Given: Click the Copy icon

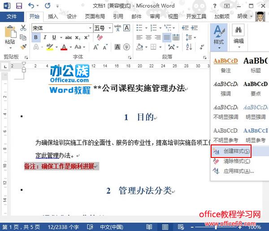Looking at the screenshot, I should point(23,37).
